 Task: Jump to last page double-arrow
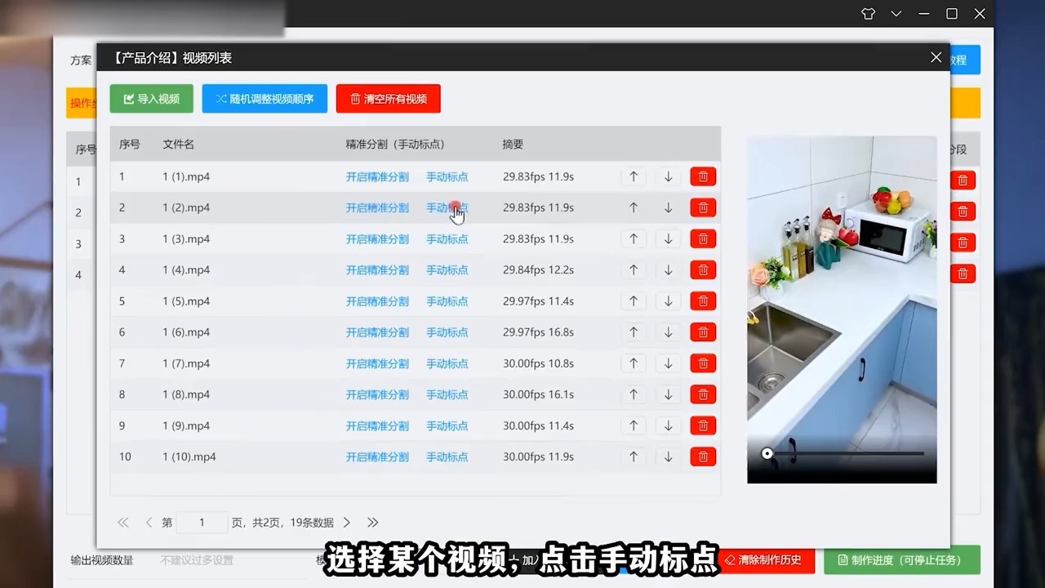[x=372, y=522]
